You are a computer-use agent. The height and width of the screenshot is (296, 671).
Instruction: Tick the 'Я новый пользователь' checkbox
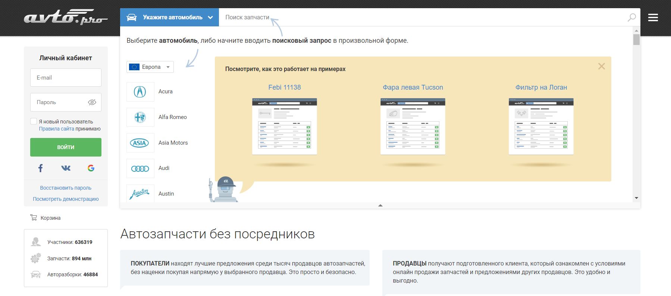[34, 121]
